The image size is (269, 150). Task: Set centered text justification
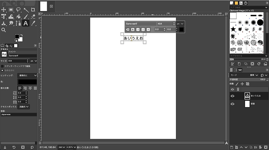[x=30, y=88]
